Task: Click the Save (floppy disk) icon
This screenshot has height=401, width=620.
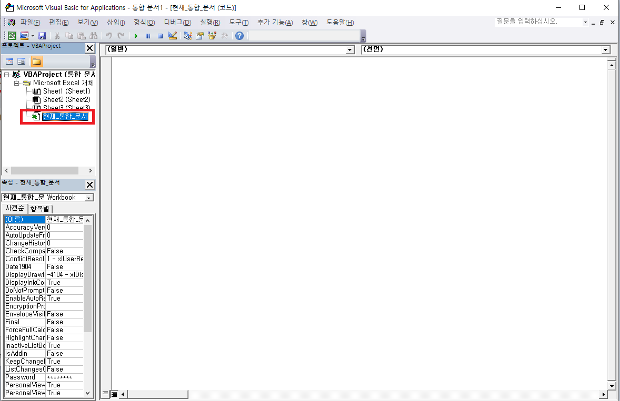Action: coord(42,36)
